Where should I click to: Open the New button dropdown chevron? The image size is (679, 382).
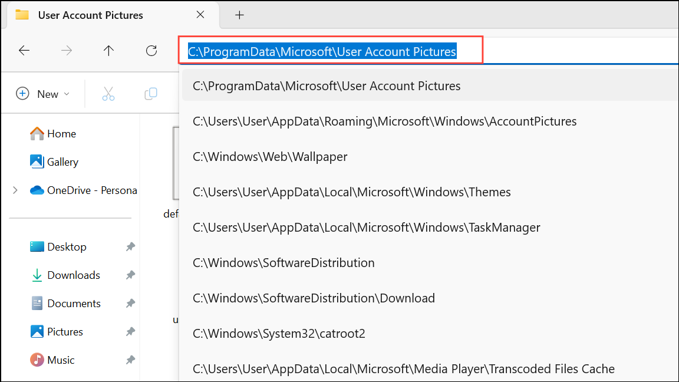coord(66,93)
